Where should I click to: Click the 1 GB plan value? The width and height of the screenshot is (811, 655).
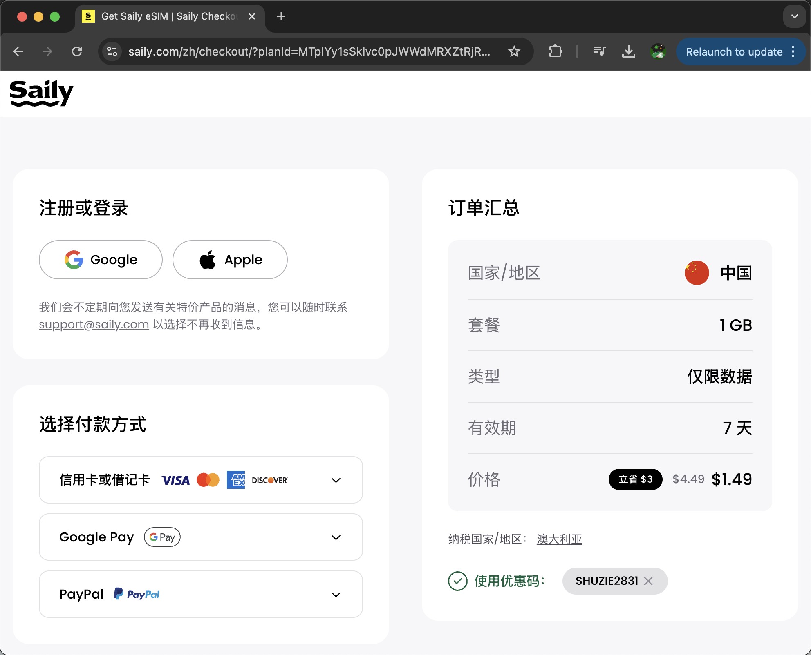coord(736,325)
